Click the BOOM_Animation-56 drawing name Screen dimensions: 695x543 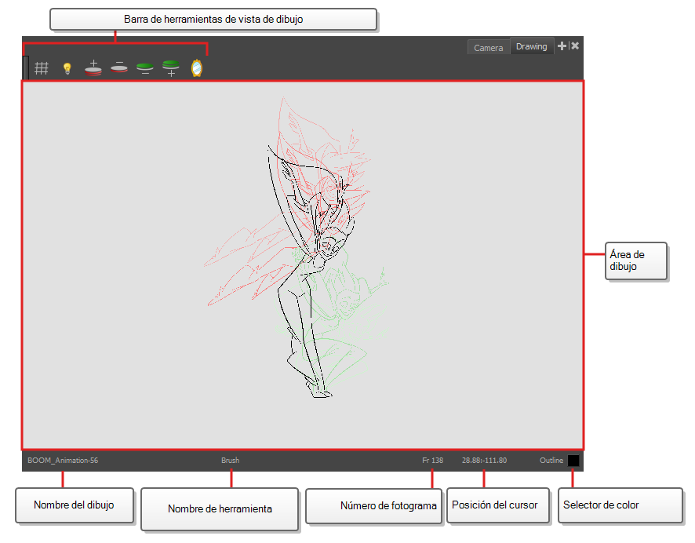tap(63, 460)
